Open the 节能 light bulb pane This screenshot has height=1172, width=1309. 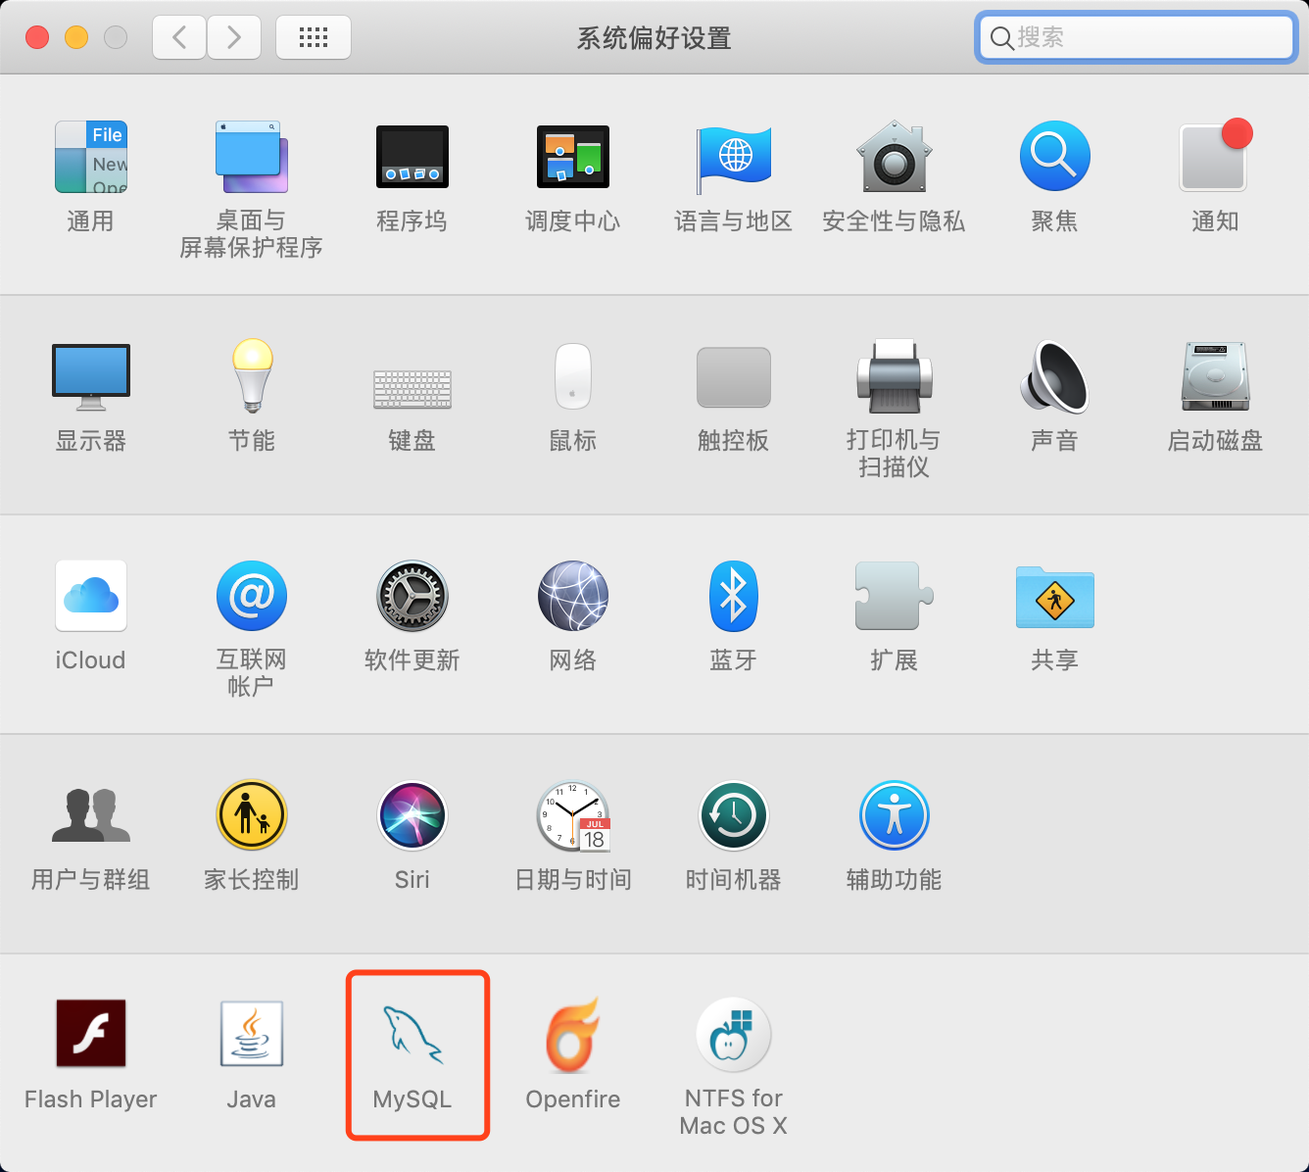coord(252,375)
